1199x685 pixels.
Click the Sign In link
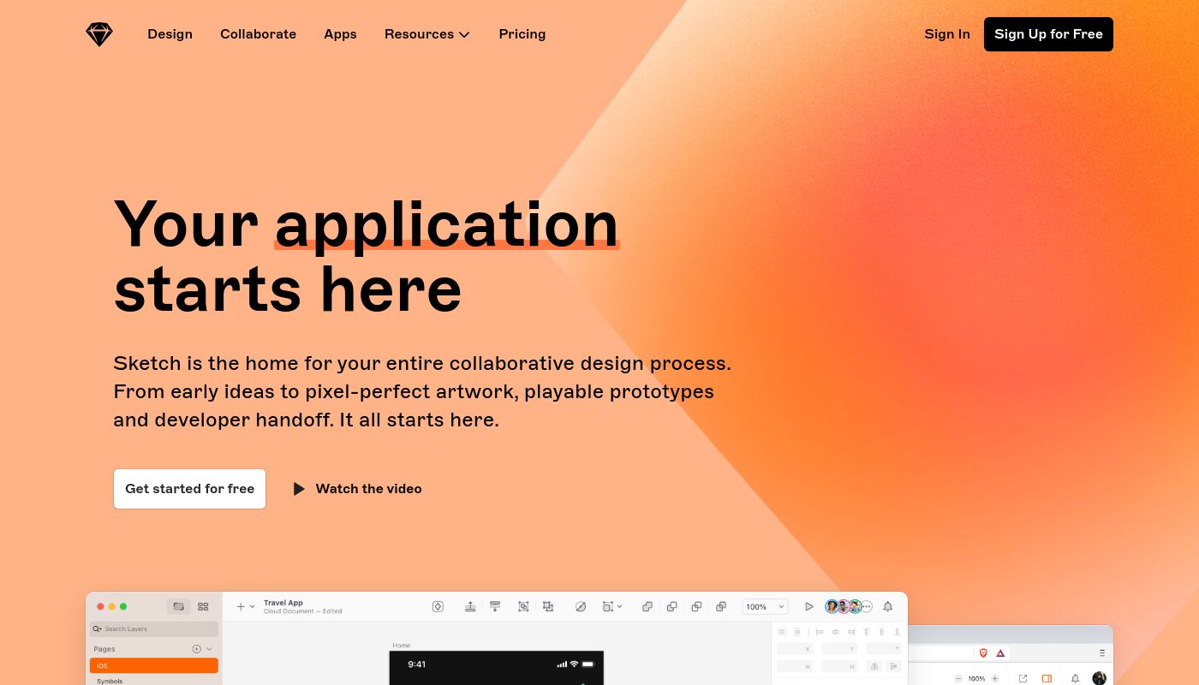click(947, 34)
